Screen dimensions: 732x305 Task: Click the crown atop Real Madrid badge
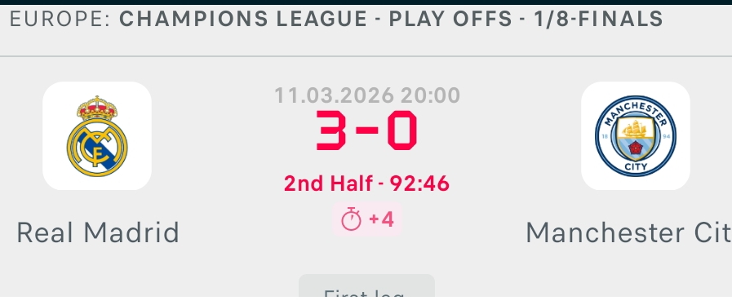click(97, 108)
